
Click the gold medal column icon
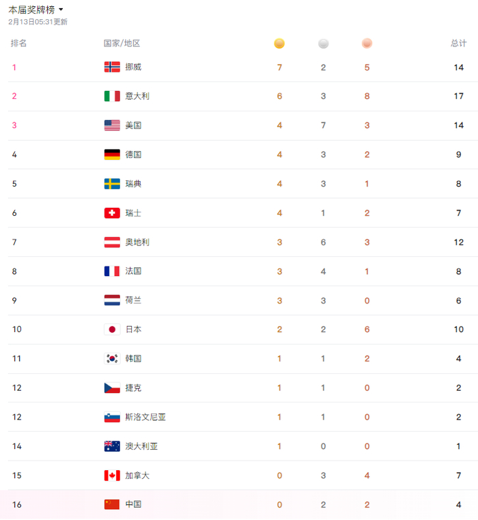point(279,44)
